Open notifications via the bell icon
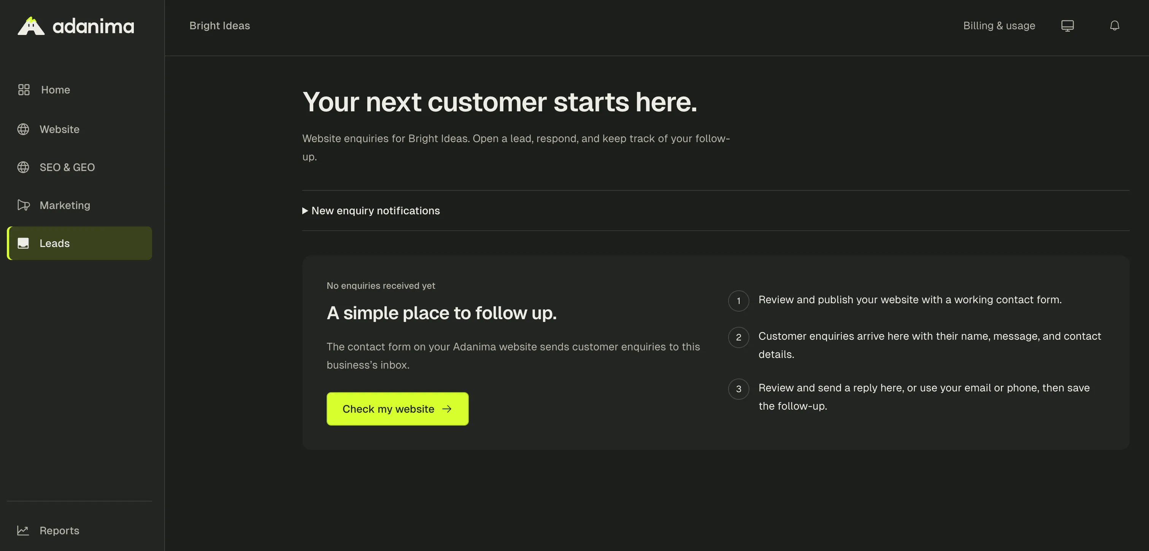Image resolution: width=1149 pixels, height=551 pixels. 1114,26
